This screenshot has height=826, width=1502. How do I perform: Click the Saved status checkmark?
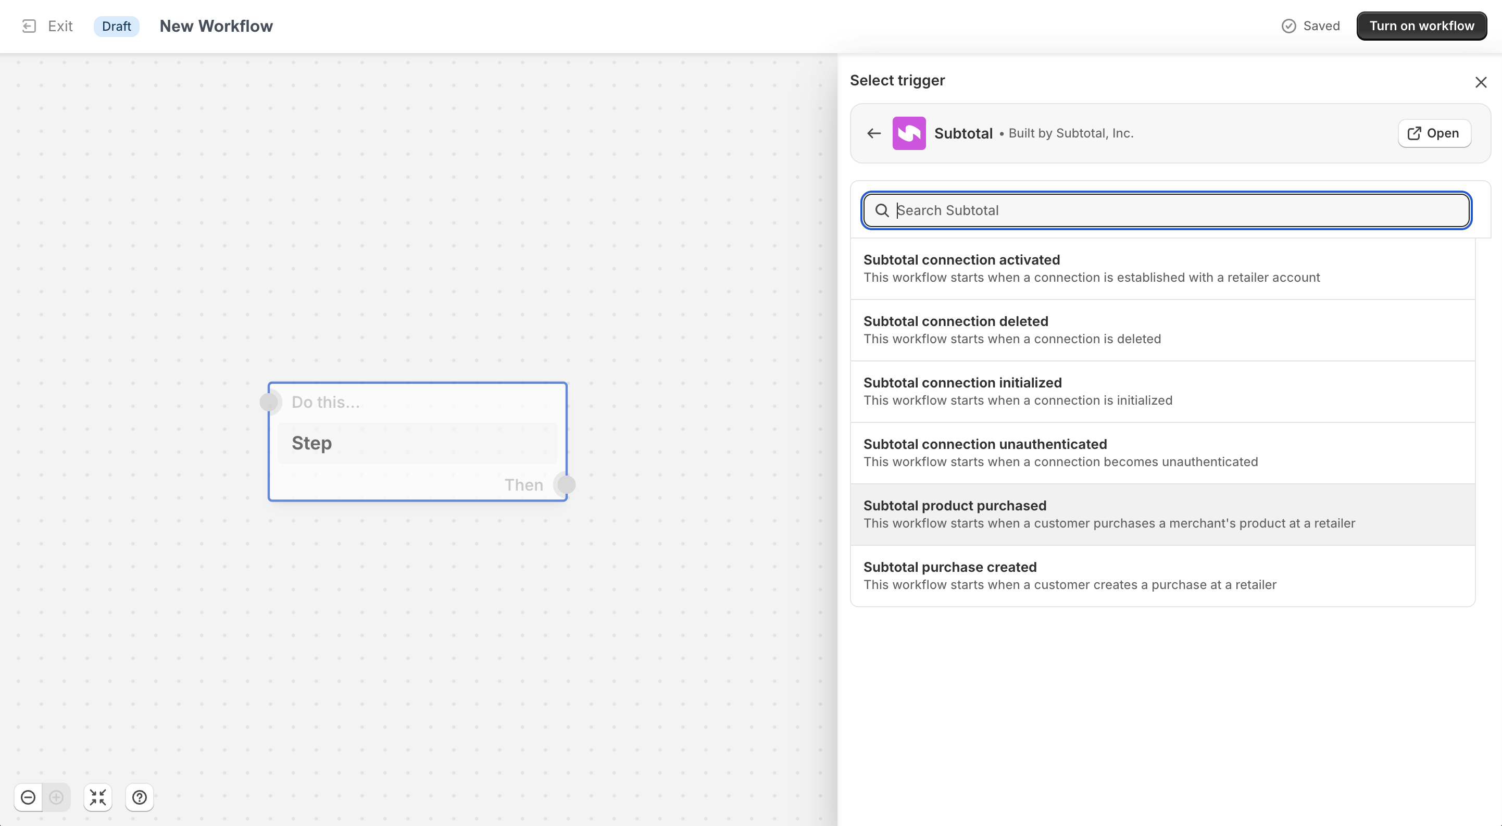(1288, 26)
